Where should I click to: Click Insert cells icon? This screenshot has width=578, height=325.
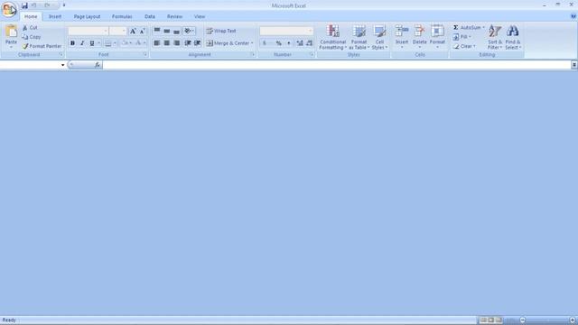coord(402,32)
